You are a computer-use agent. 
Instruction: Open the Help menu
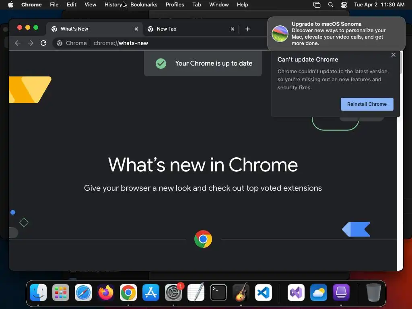point(242,4)
